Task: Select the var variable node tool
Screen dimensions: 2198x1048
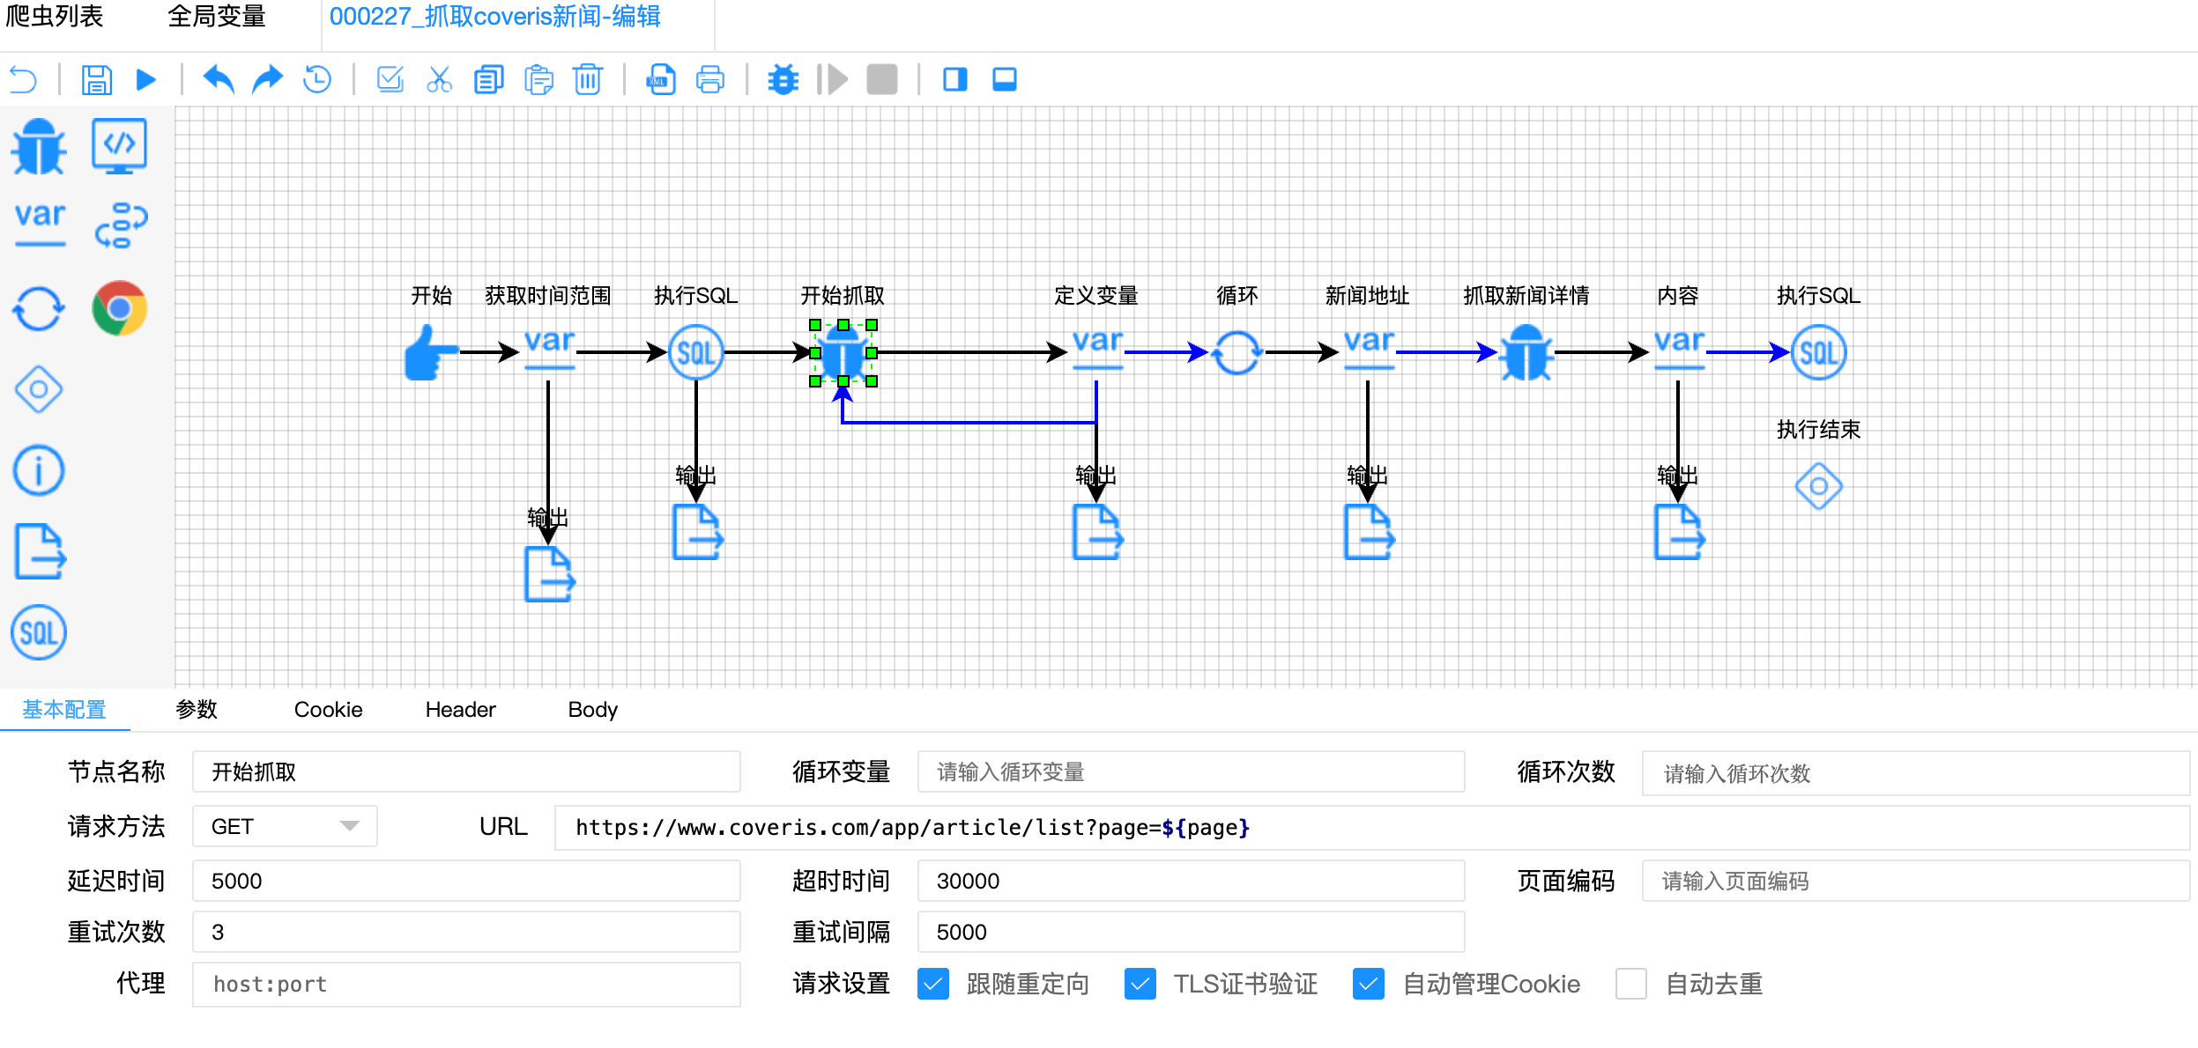Action: pyautogui.click(x=39, y=221)
